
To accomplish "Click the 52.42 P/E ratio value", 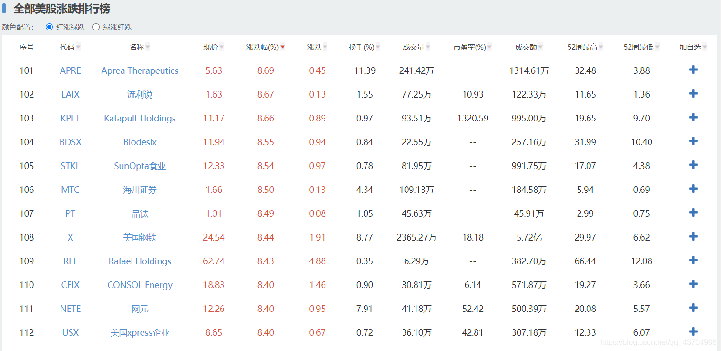I will (x=473, y=309).
